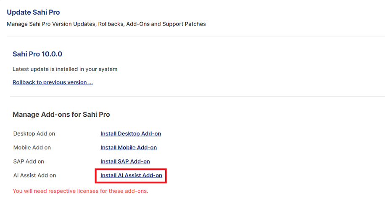Click the AI Assist Add on row label
Image resolution: width=385 pixels, height=200 pixels.
tap(34, 176)
